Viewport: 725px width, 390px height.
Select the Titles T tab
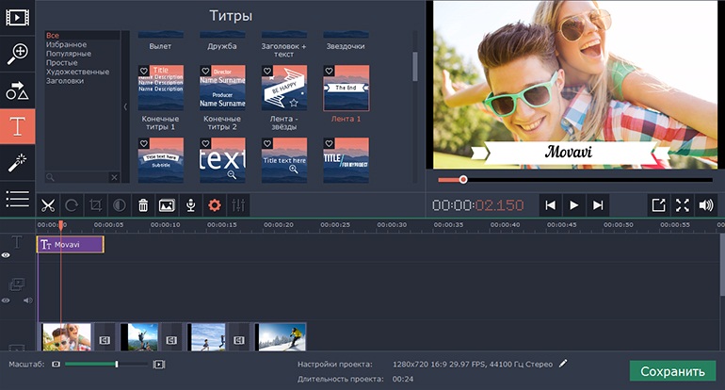(17, 126)
